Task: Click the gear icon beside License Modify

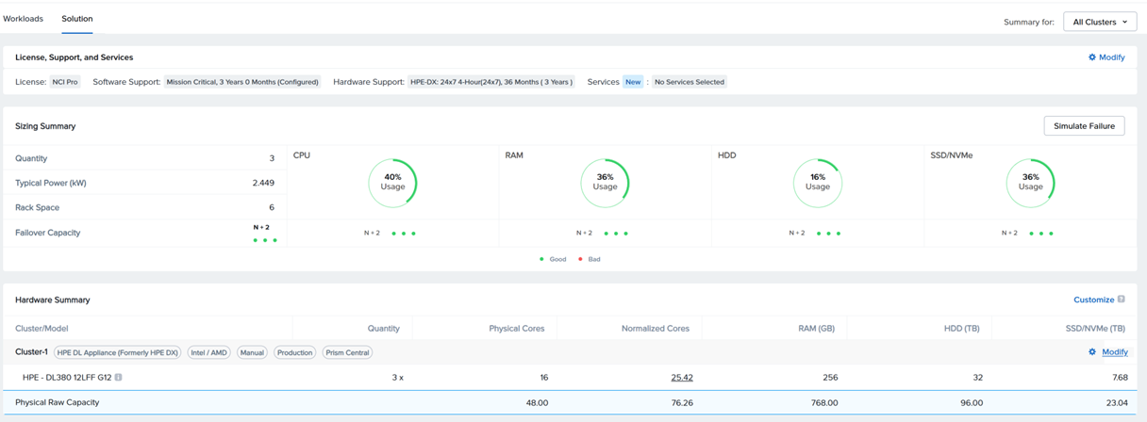Action: 1092,57
